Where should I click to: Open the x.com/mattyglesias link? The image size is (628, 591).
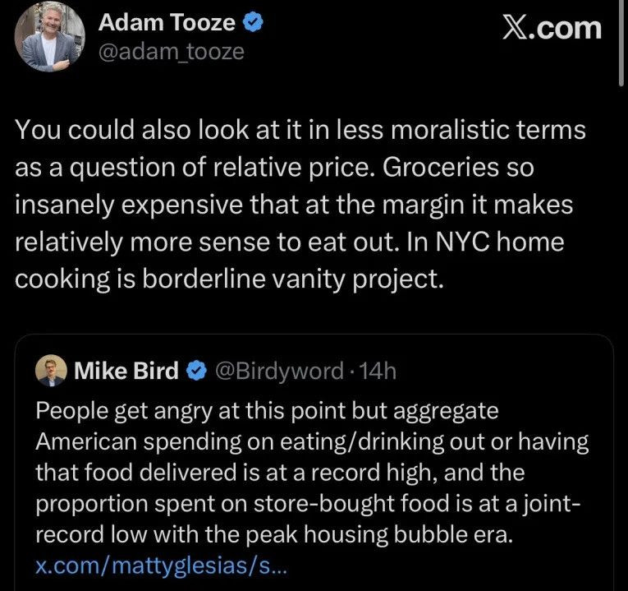(x=162, y=567)
